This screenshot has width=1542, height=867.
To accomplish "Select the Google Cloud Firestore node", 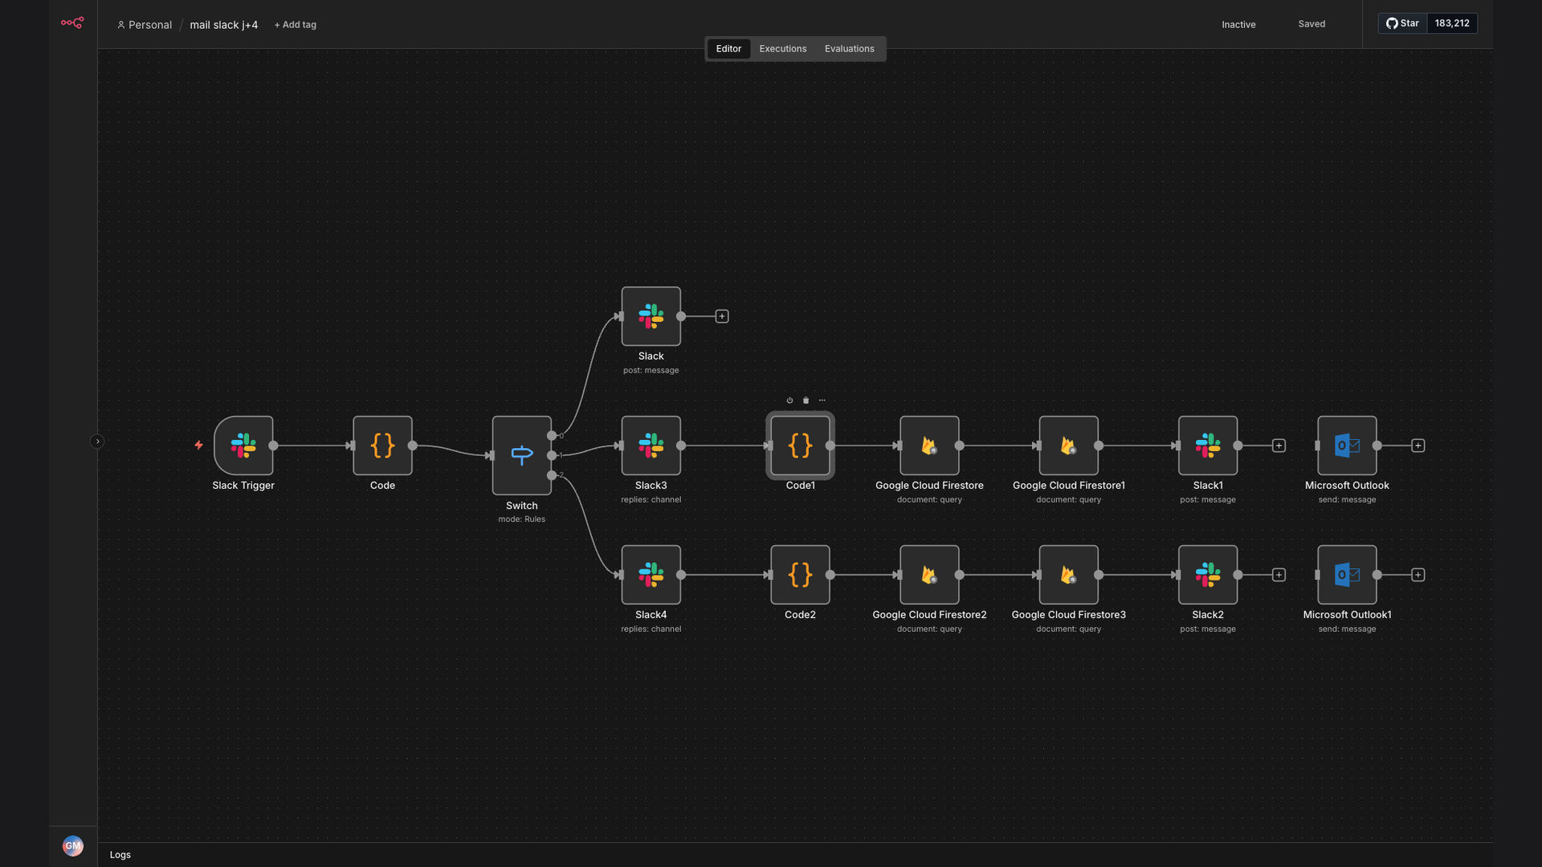I will click(929, 446).
